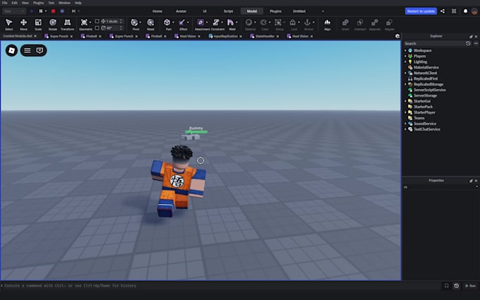Open the Roblox menu button in viewport
480x300 pixels.
[x=11, y=51]
